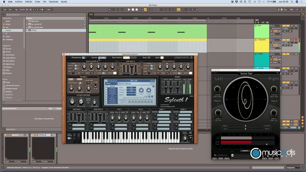The height and width of the screenshot is (172, 306).
Task: Toggle the Loop switch in the transport
Action: coord(178,10)
